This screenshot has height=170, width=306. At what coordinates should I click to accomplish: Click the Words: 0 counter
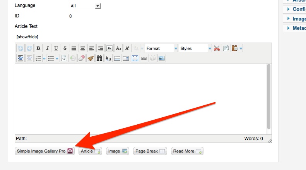coord(253,139)
